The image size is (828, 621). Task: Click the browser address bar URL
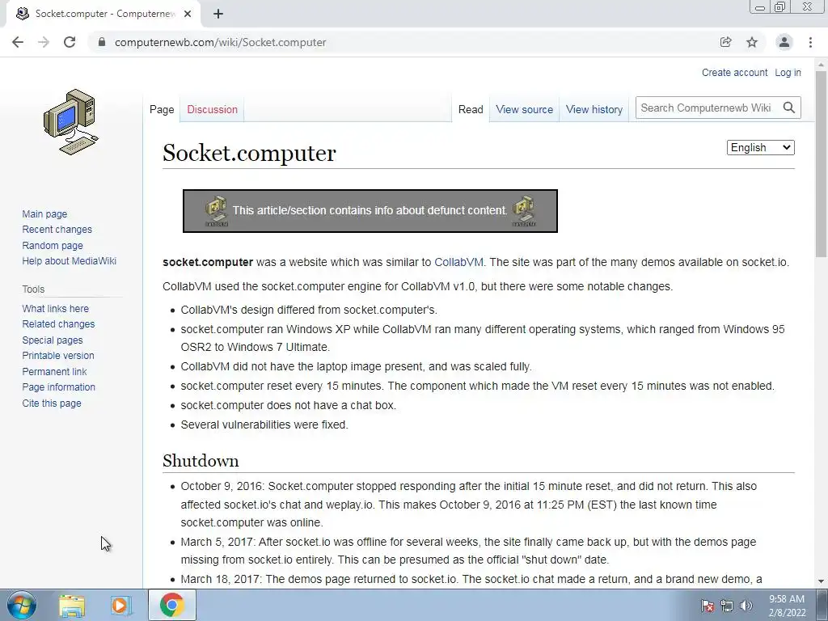point(220,42)
